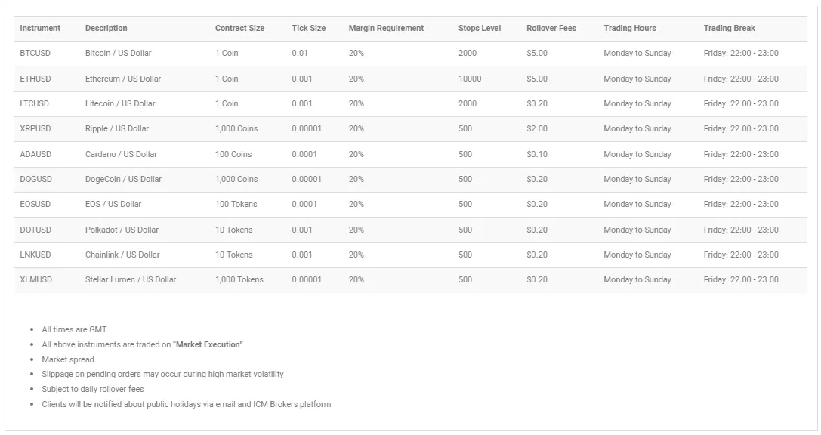
Task: Click the XRPUSD instrument row
Action: pos(35,129)
